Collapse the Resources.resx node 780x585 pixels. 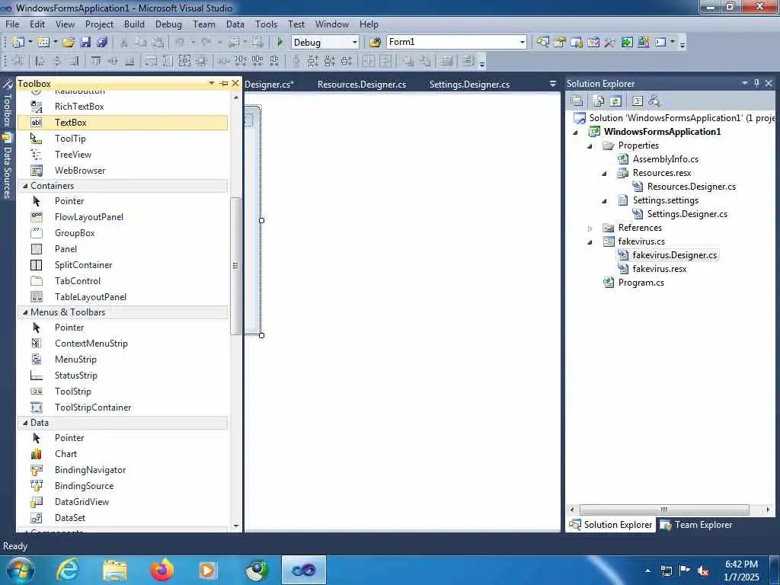point(604,174)
